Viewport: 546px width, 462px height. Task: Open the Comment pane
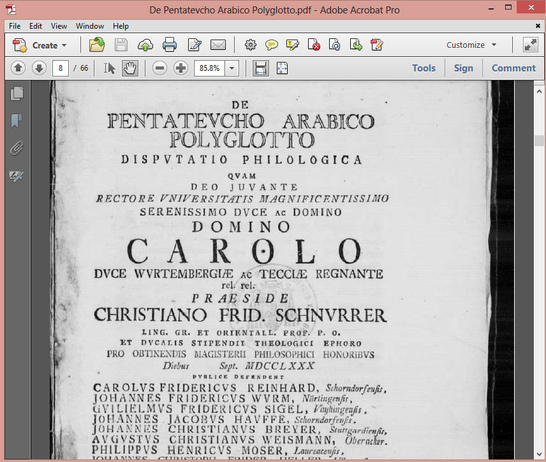(513, 68)
